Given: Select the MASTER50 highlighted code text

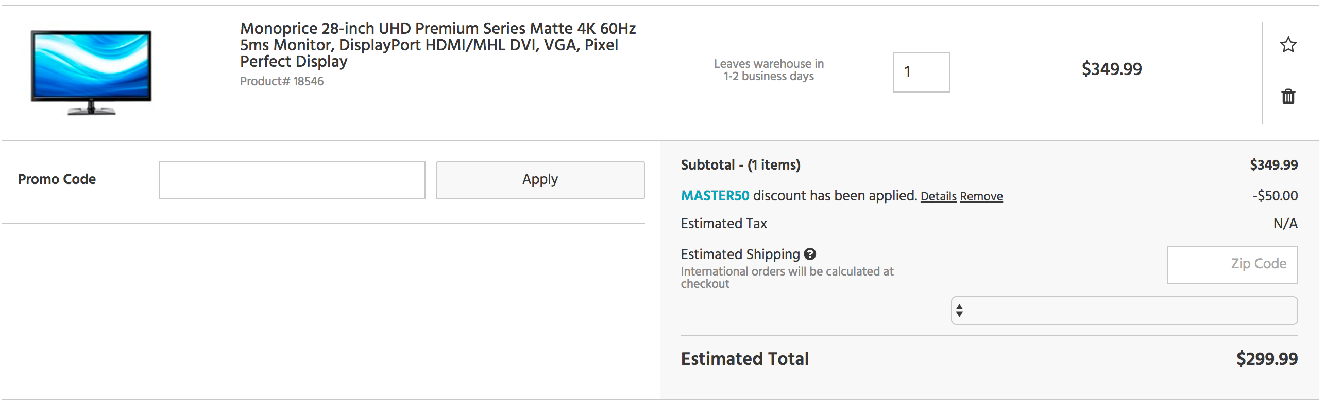Looking at the screenshot, I should pos(714,196).
